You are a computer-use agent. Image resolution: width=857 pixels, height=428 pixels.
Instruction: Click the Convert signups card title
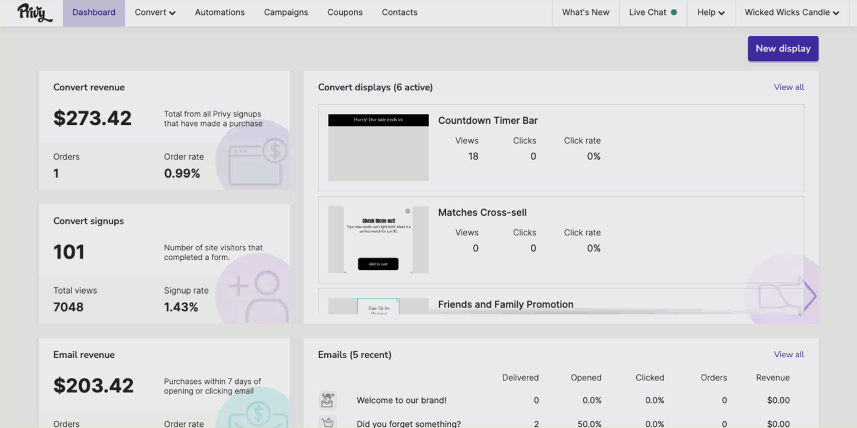point(89,221)
